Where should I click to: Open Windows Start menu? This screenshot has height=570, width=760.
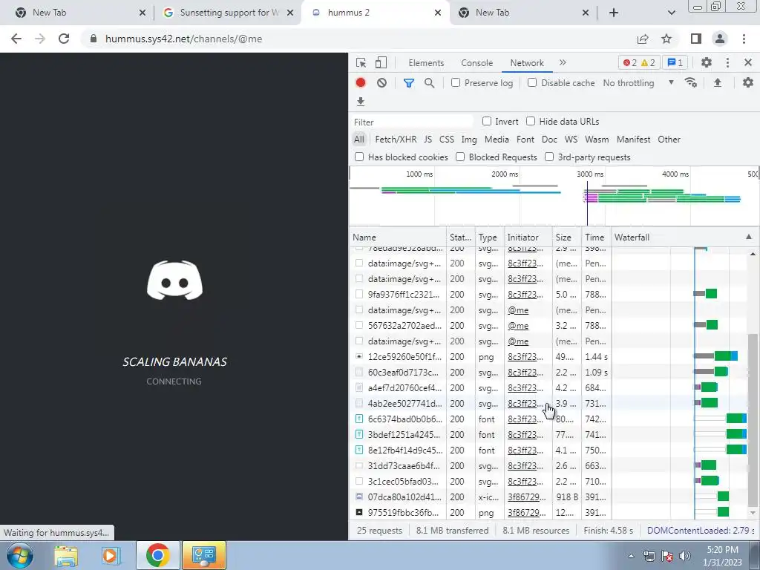click(19, 555)
